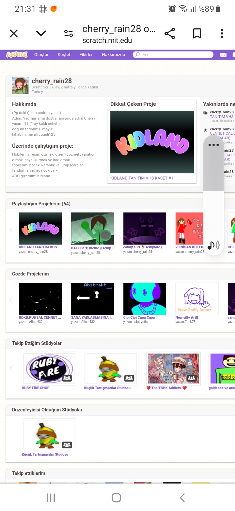This screenshot has width=235, height=511.
Task: Open the three-dot browser menu
Action: [222, 33]
